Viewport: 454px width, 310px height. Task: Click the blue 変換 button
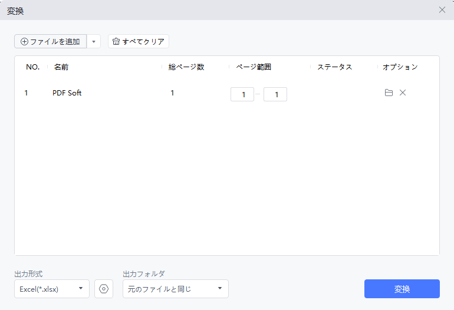pos(402,289)
